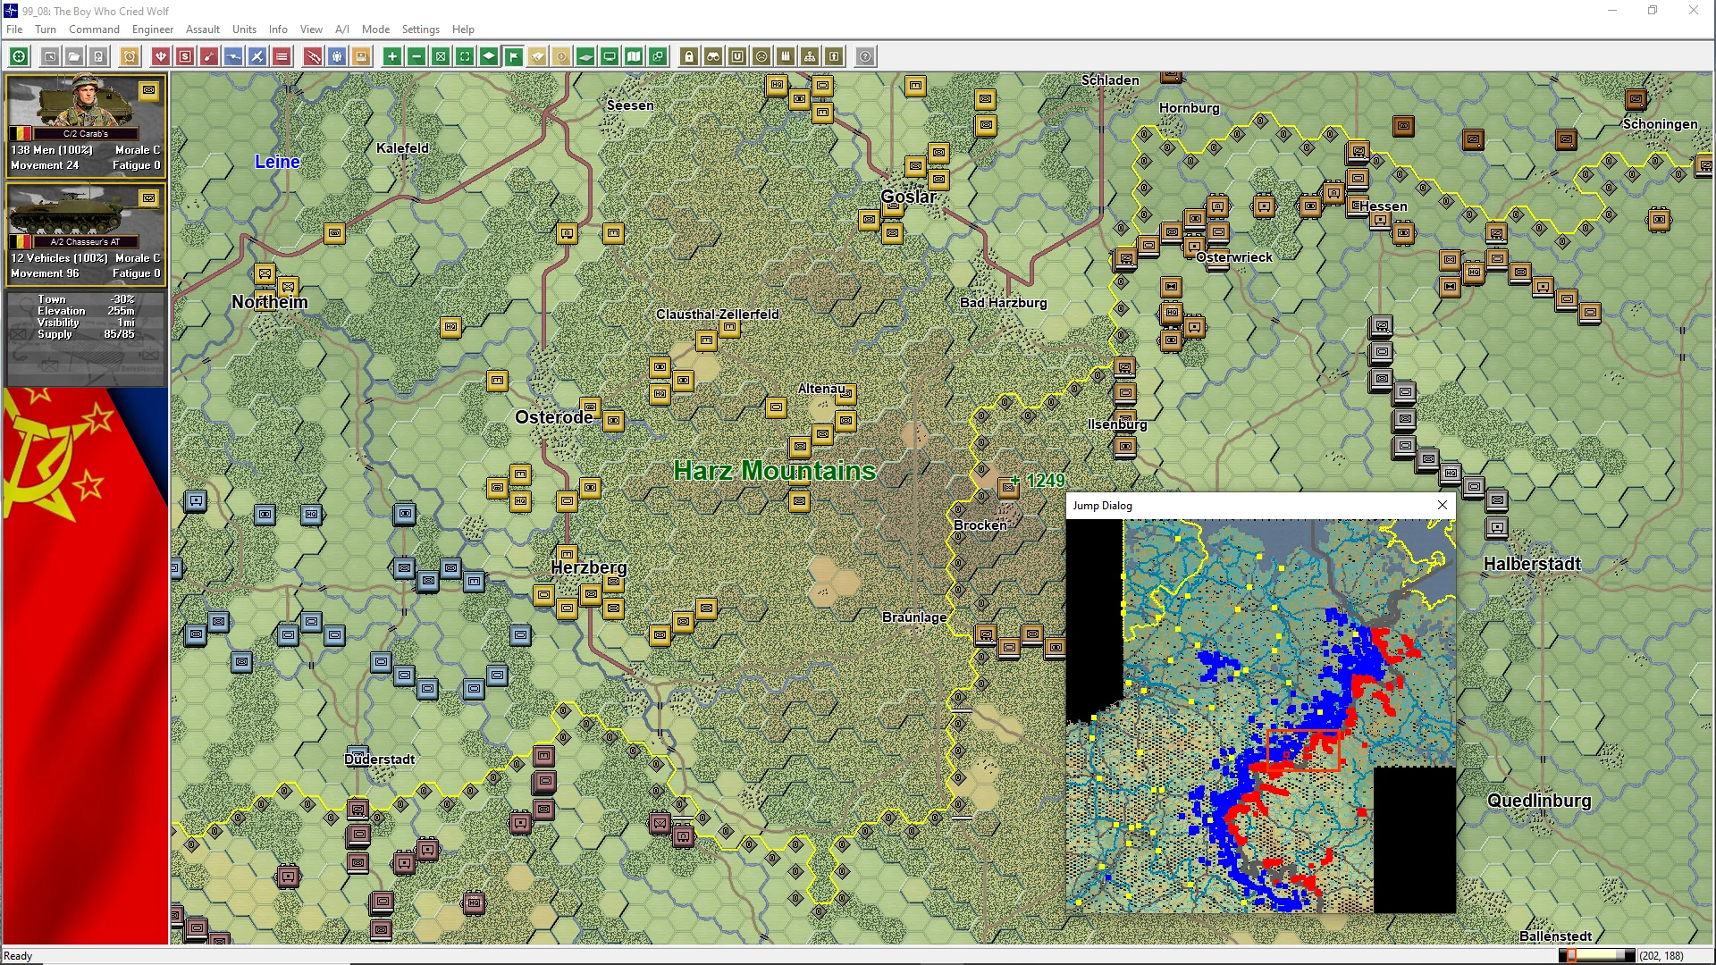Close the Jump Dialog
The image size is (1716, 965).
pos(1442,506)
